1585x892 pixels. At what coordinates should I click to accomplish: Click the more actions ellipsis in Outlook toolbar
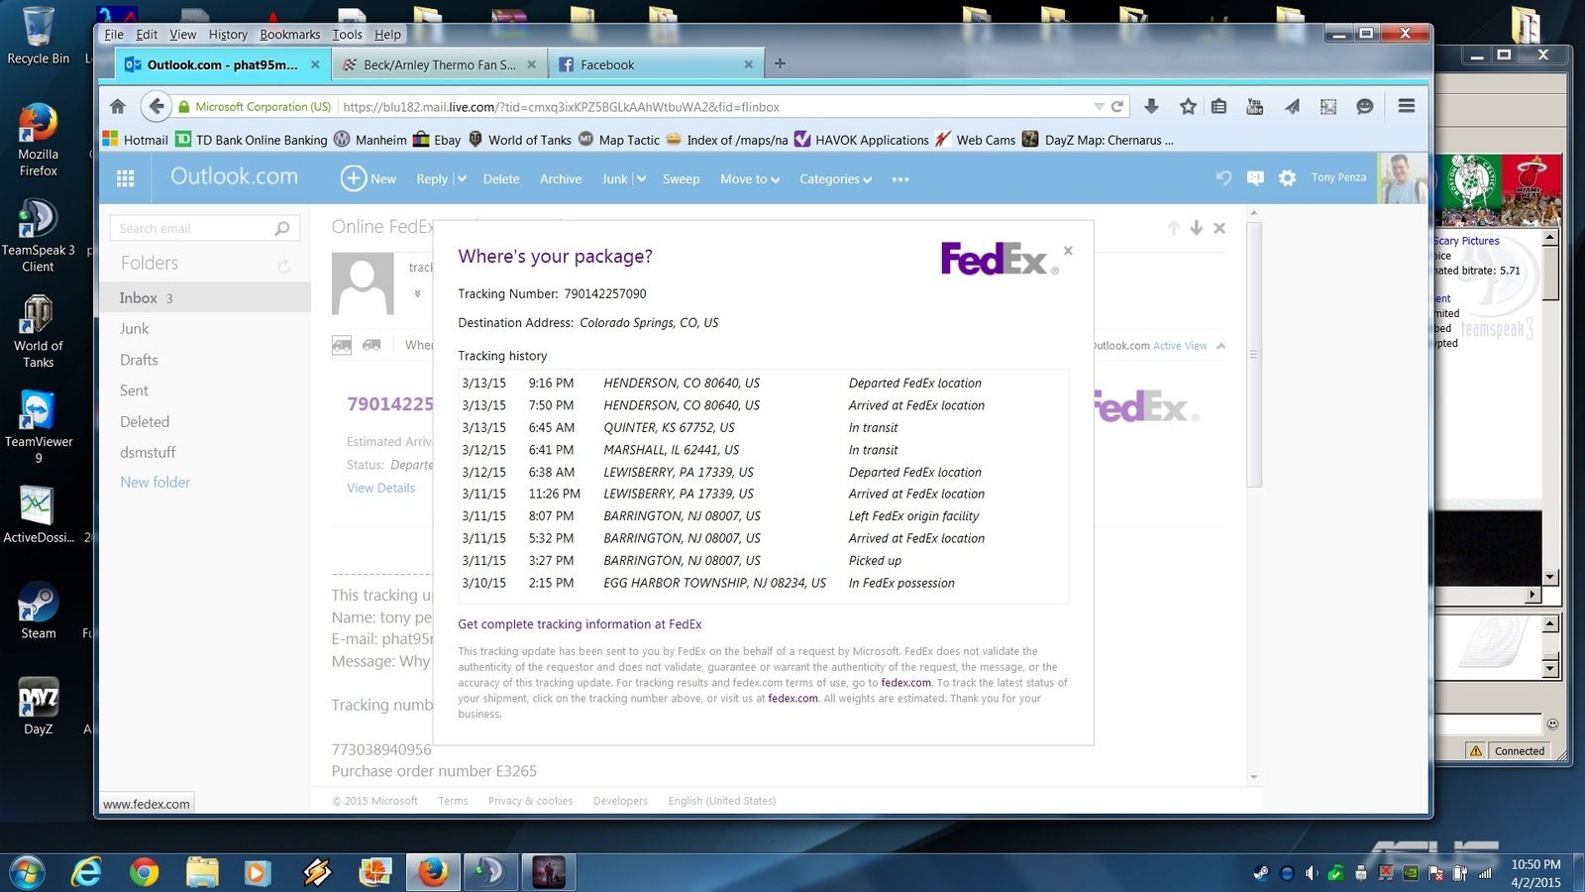[900, 179]
